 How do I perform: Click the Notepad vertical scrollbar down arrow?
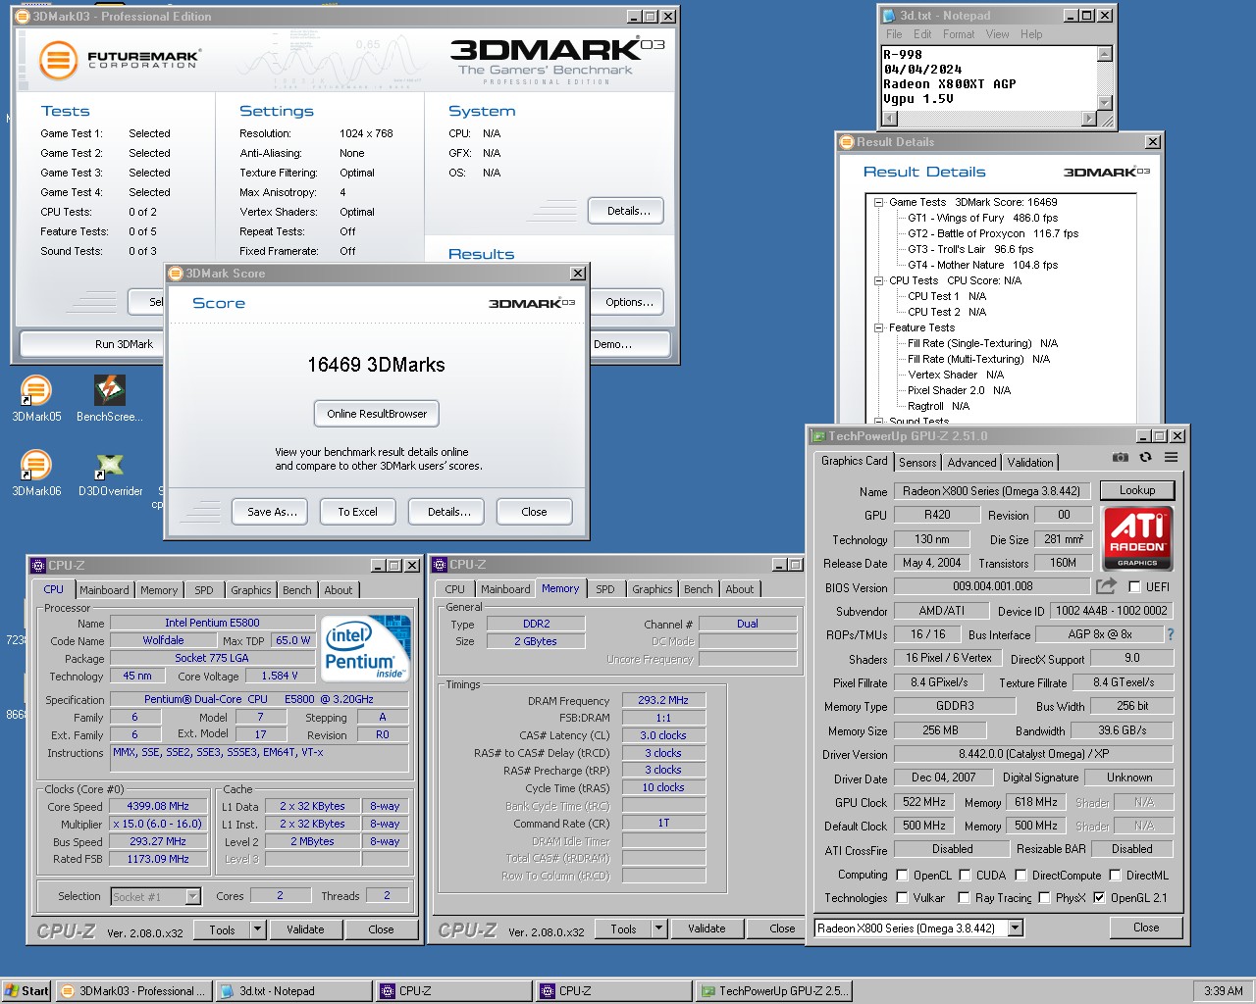[1105, 103]
